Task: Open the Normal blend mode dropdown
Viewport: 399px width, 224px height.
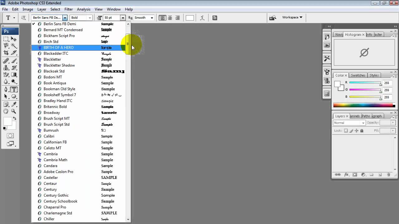Action: pyautogui.click(x=349, y=123)
